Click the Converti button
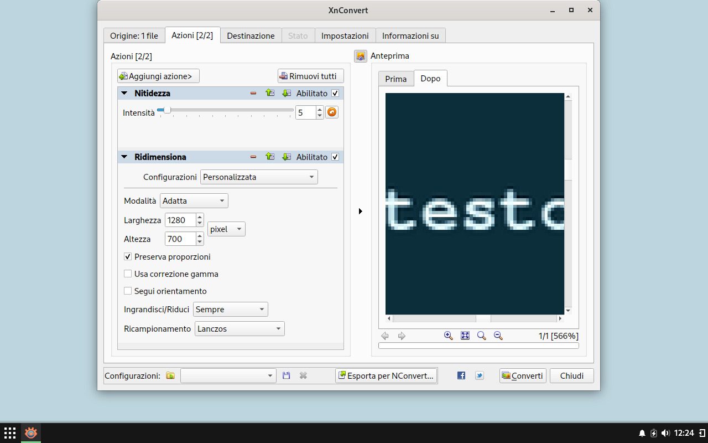The height and width of the screenshot is (443, 708). tap(523, 375)
